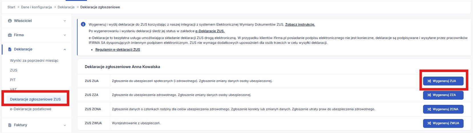Click the blue info icon in notice
Image resolution: width=473 pixels, height=133 pixels.
(83, 24)
